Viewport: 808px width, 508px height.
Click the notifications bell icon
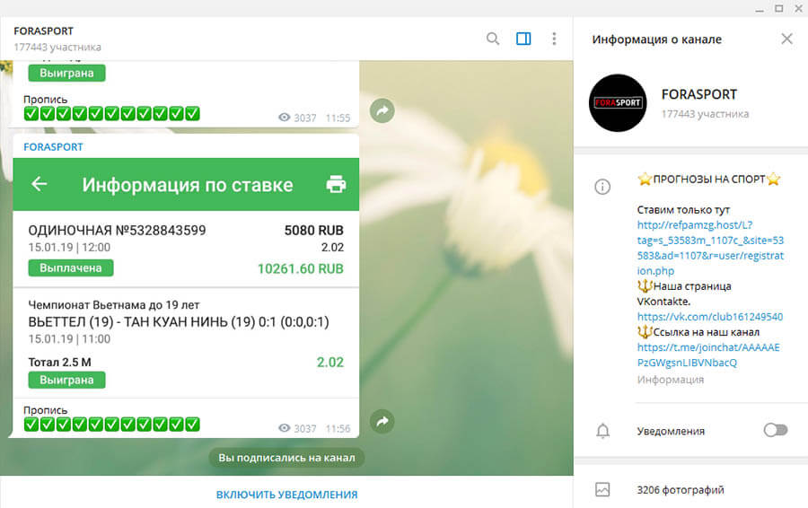click(x=602, y=431)
